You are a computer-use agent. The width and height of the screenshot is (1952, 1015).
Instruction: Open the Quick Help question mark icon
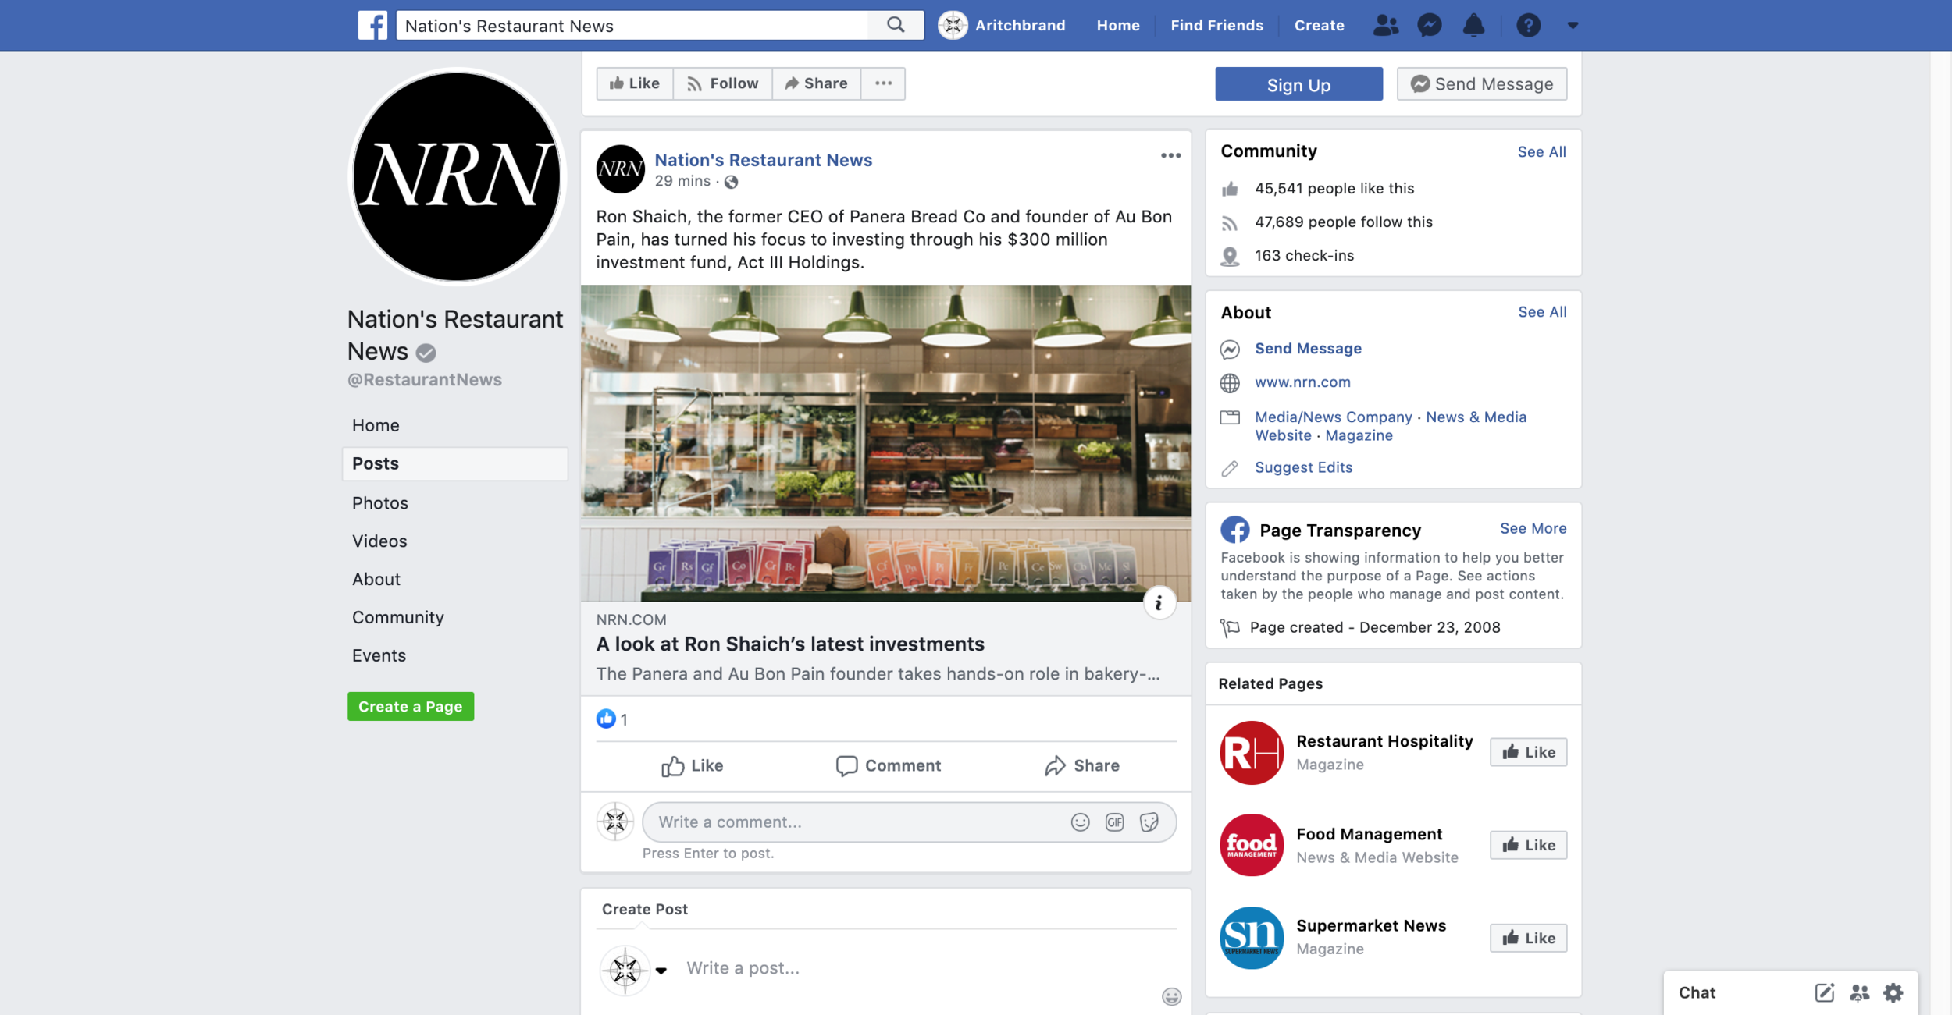pyautogui.click(x=1528, y=25)
